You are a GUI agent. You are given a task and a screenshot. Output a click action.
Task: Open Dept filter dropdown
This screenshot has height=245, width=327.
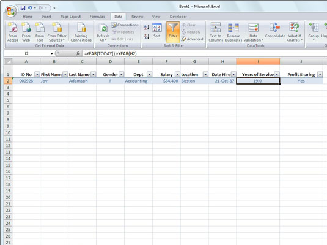click(150, 74)
